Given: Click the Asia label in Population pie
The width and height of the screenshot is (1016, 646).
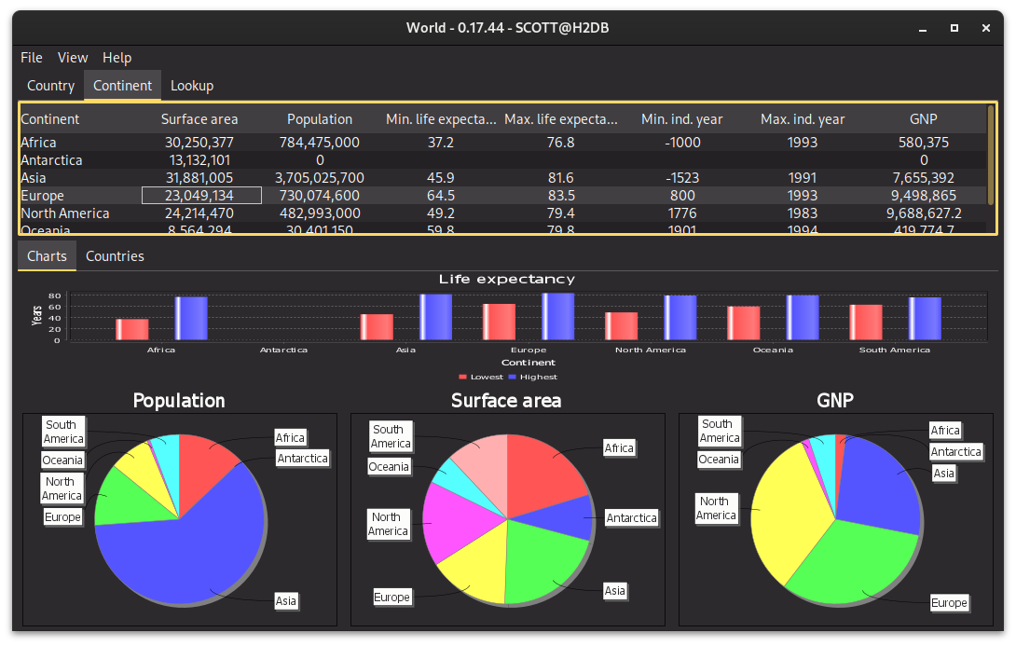Looking at the screenshot, I should (x=286, y=601).
